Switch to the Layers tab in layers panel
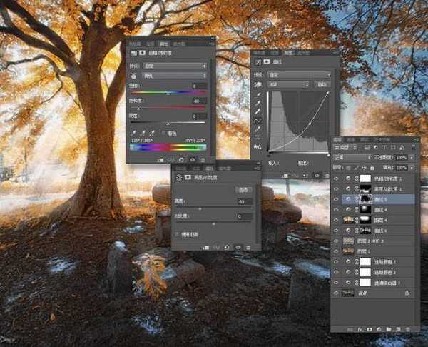The width and height of the screenshot is (428, 347). (338, 140)
